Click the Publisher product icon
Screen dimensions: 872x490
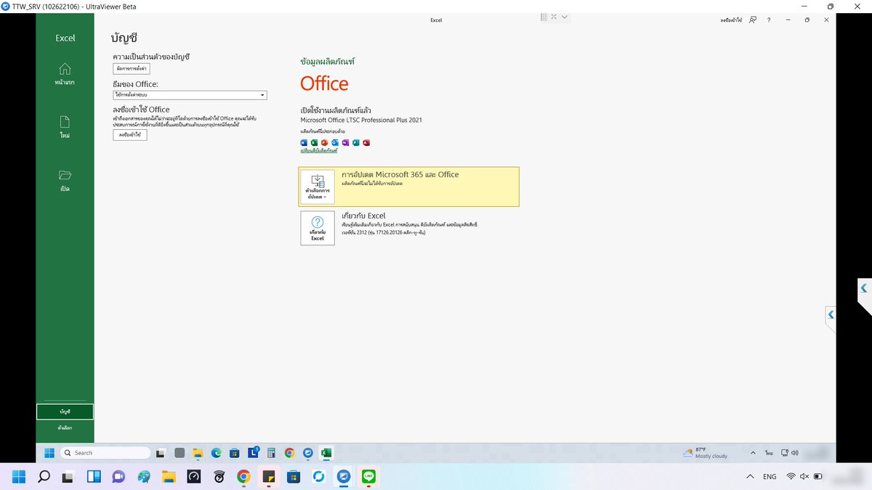click(x=356, y=143)
